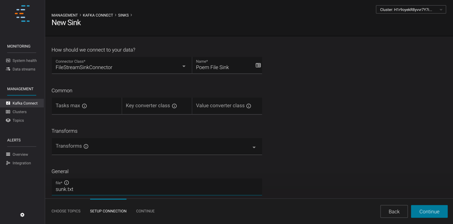Select the Setup Connection step tab

coord(108,211)
